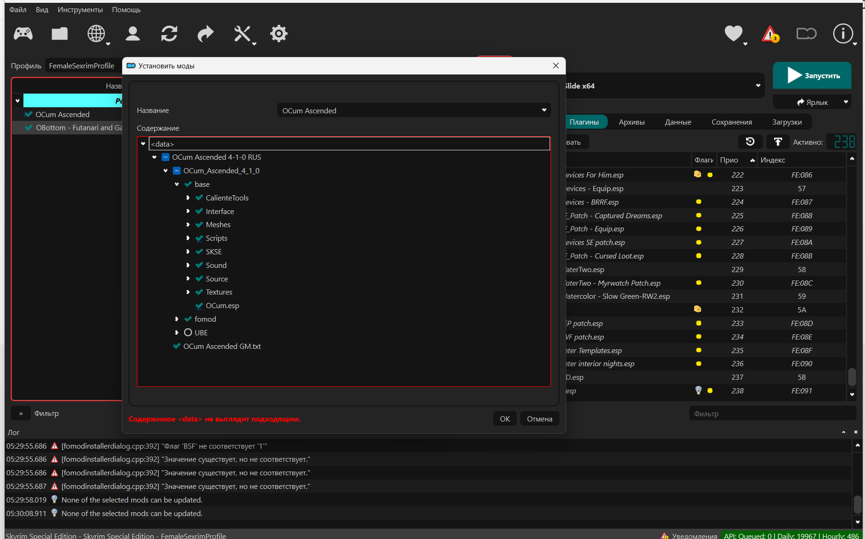The width and height of the screenshot is (865, 539).
Task: Click the refresh arrows toolbar icon
Action: [x=169, y=34]
